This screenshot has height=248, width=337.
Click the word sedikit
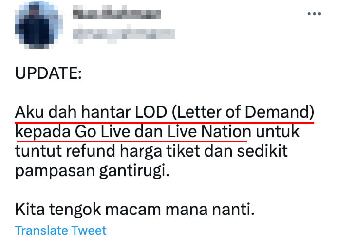(262, 151)
